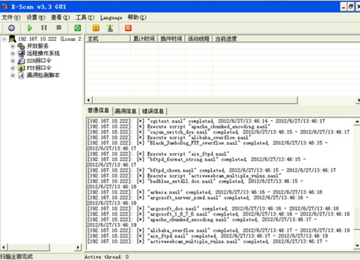The image size is (360, 260).
Task: Expand the 远程操作系统 tree node
Action: 13,54
